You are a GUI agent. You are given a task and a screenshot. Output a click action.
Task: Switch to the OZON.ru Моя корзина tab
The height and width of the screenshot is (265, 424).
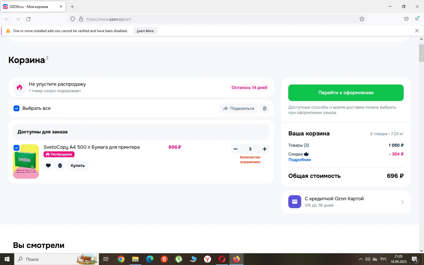33,6
